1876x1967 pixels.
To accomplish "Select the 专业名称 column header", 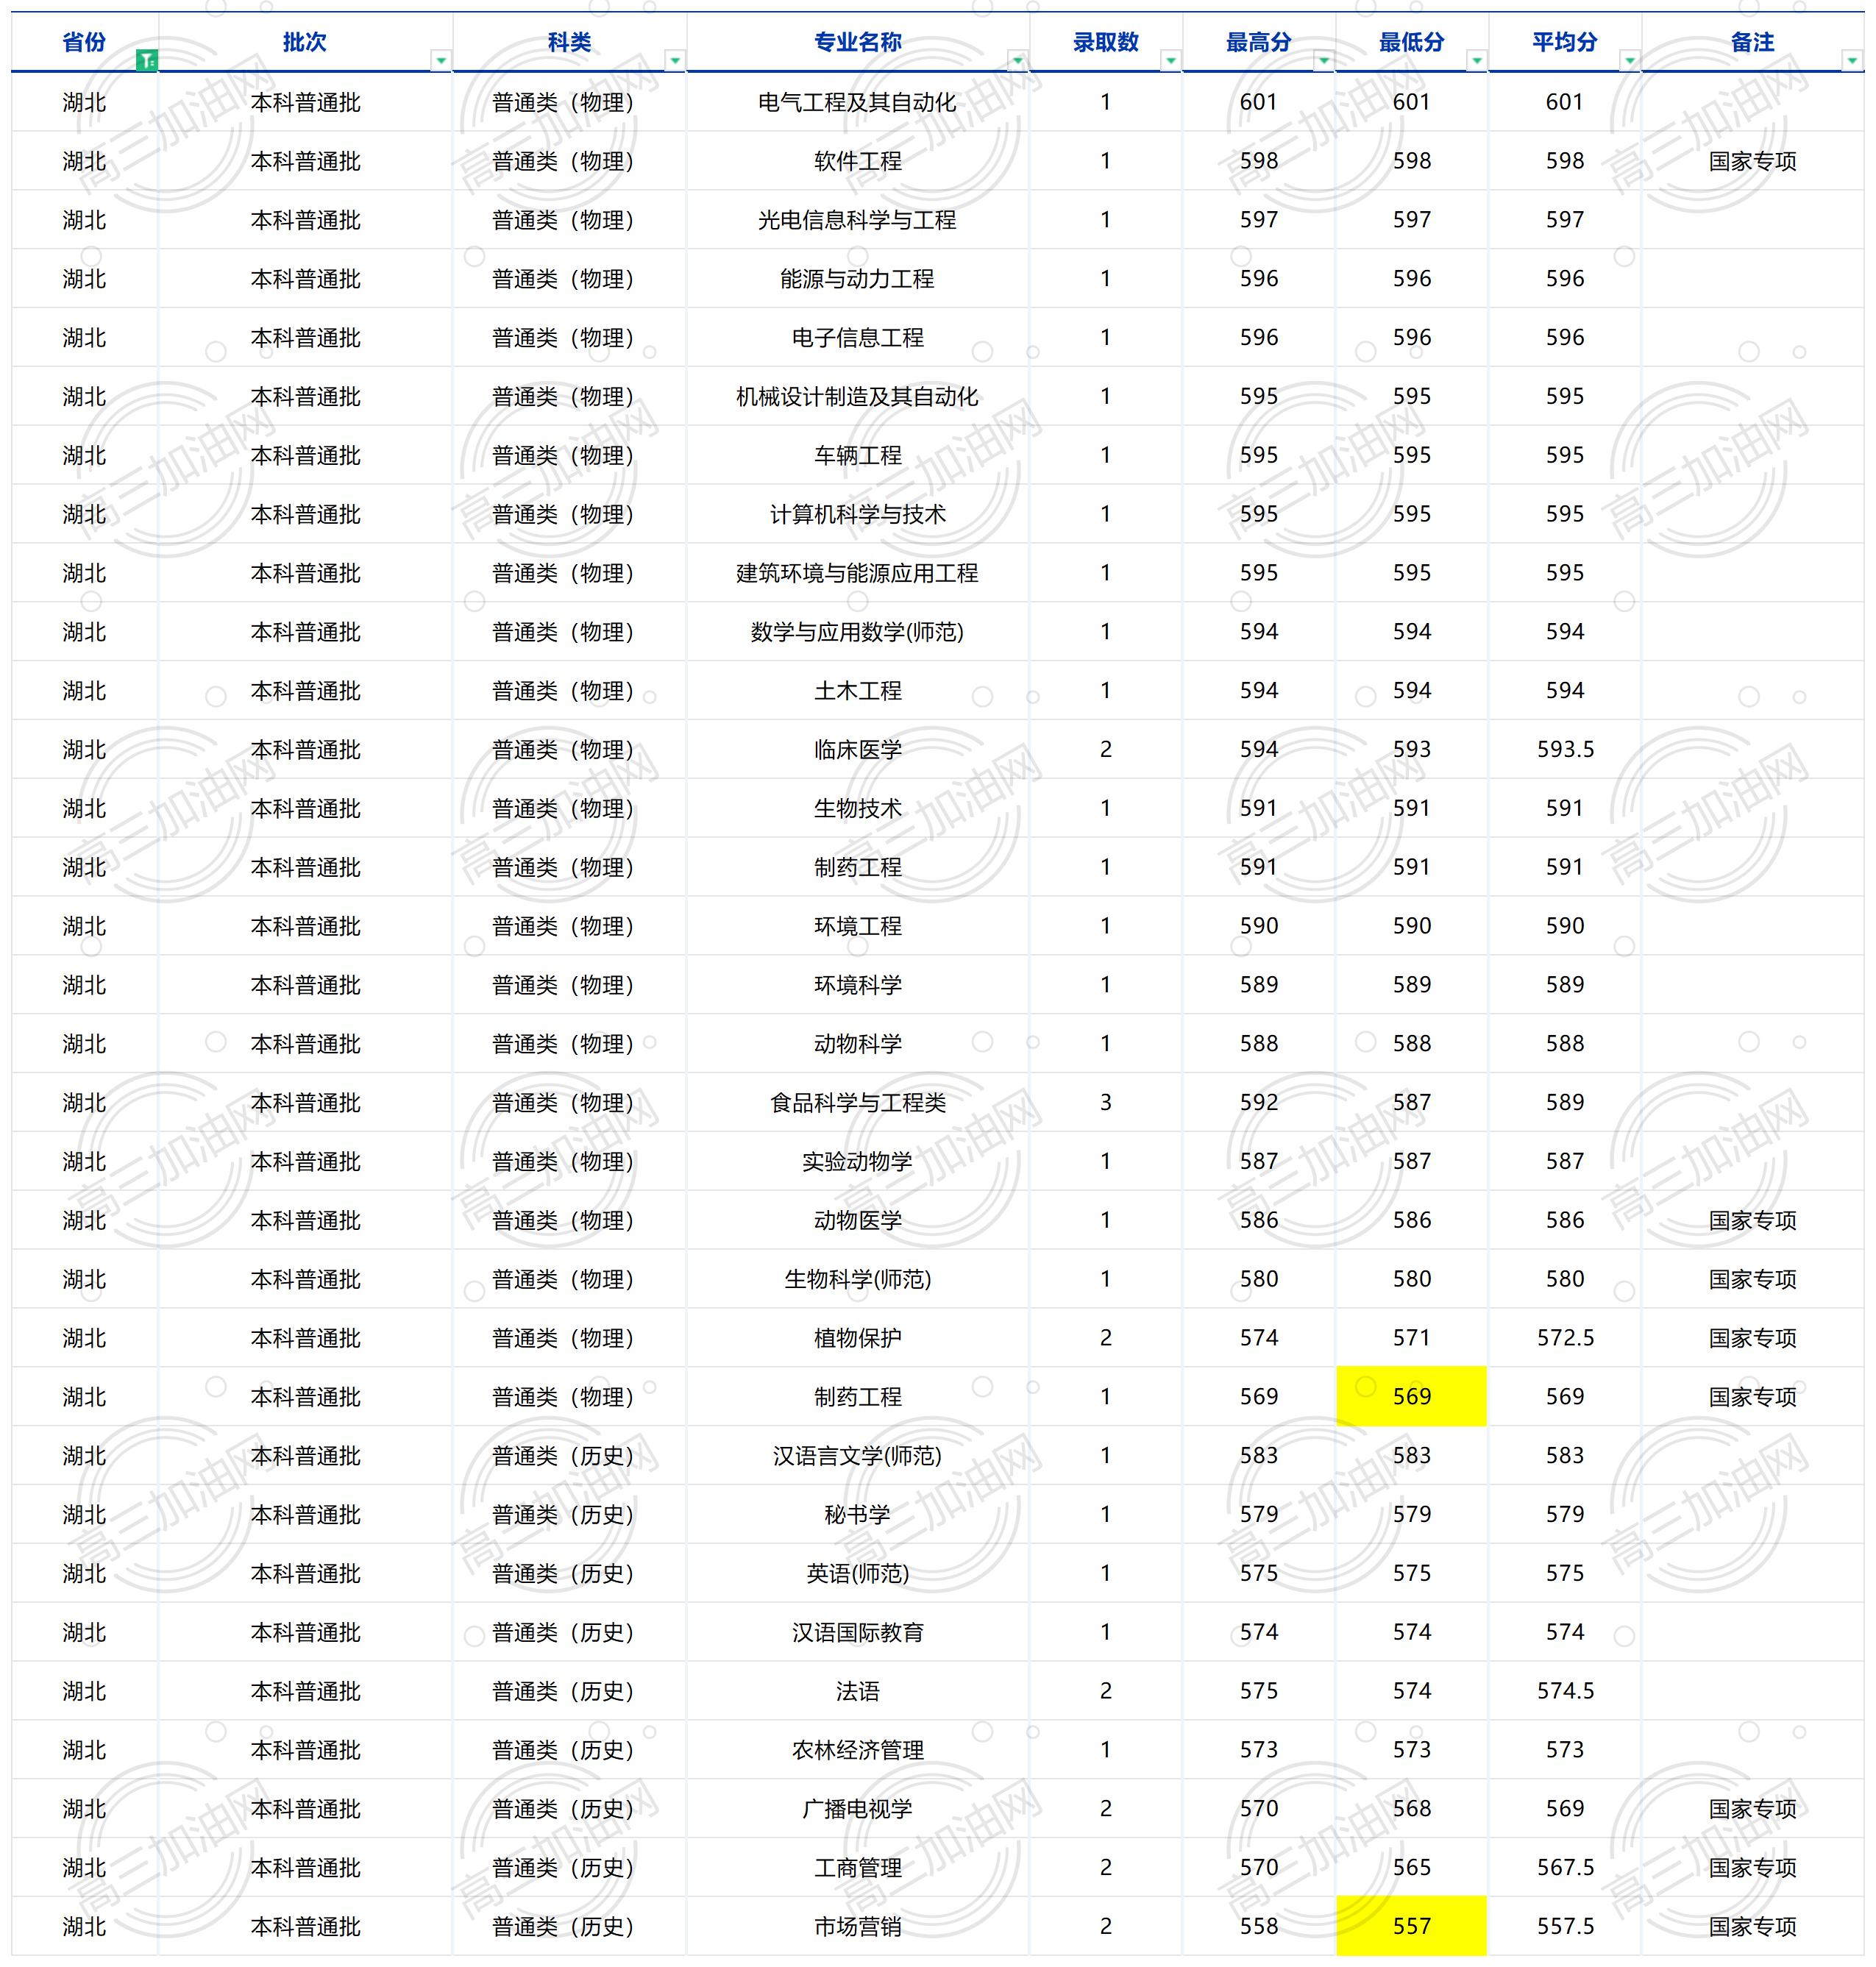I will 858,42.
